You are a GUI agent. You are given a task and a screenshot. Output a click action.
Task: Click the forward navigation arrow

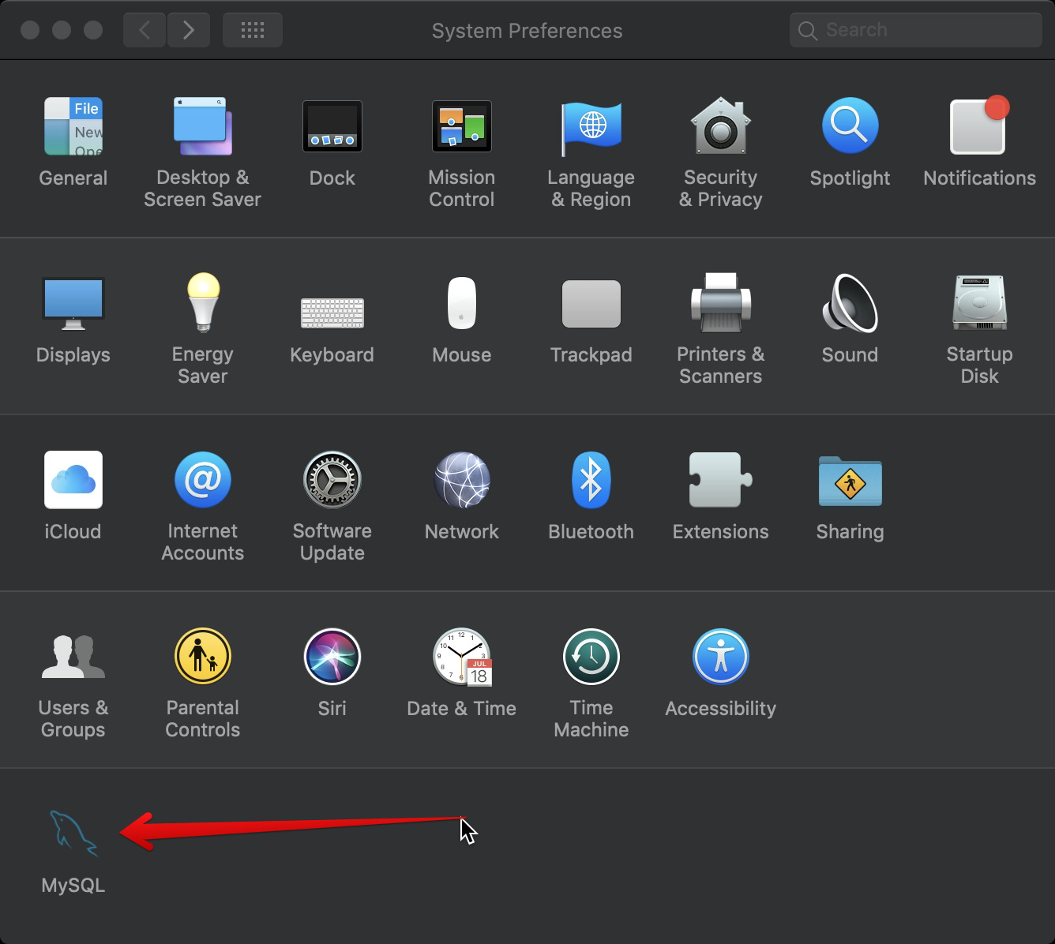pos(188,30)
